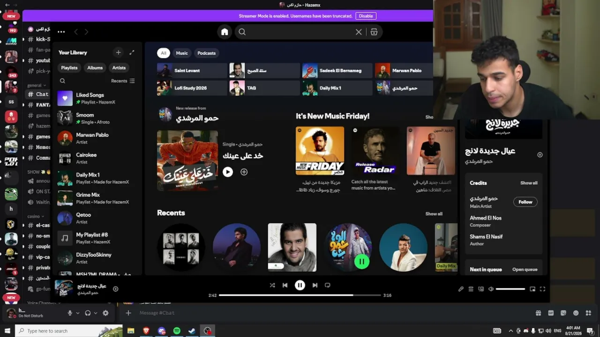Expand Your Library to full view
This screenshot has height=337, width=600.
pyautogui.click(x=132, y=52)
